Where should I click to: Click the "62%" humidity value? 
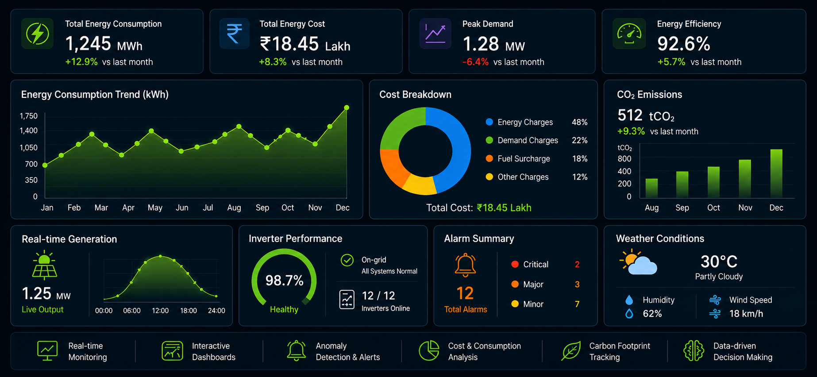click(x=652, y=314)
